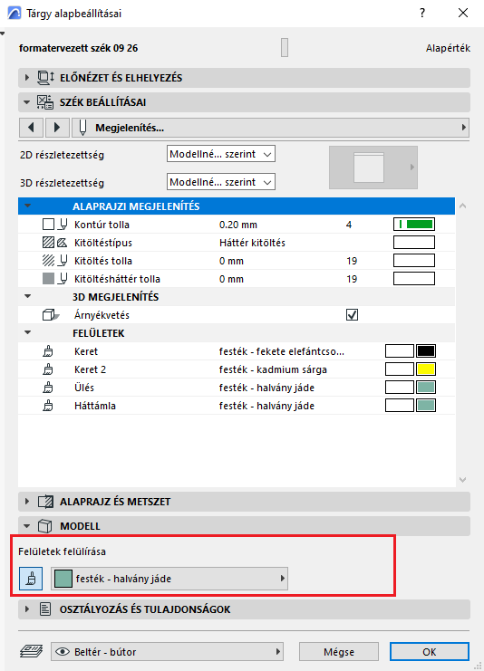The image size is (484, 671).
Task: Confirm settings with the OK button
Action: (430, 652)
